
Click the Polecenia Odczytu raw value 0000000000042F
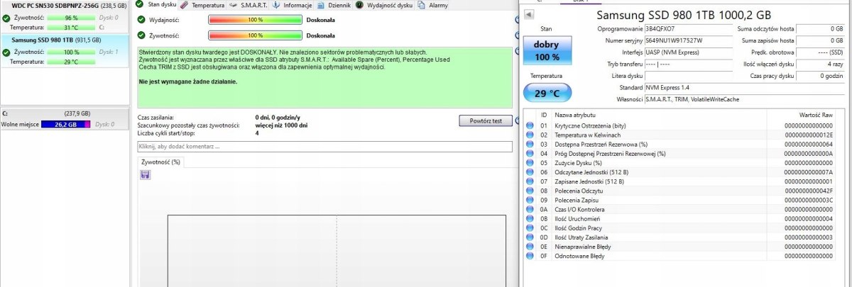click(x=809, y=191)
